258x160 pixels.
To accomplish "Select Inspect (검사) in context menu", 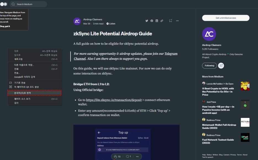I will coord(34,103).
